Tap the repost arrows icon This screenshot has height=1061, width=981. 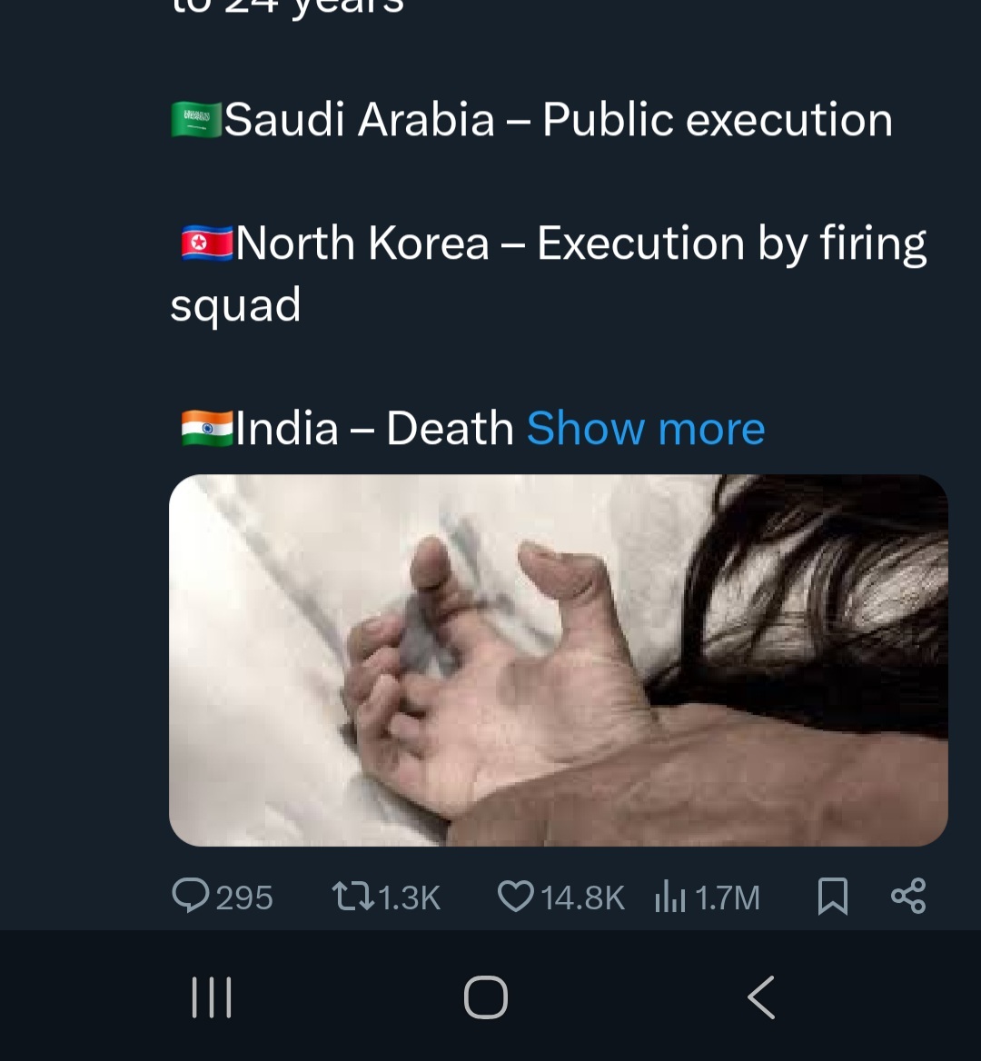(352, 897)
